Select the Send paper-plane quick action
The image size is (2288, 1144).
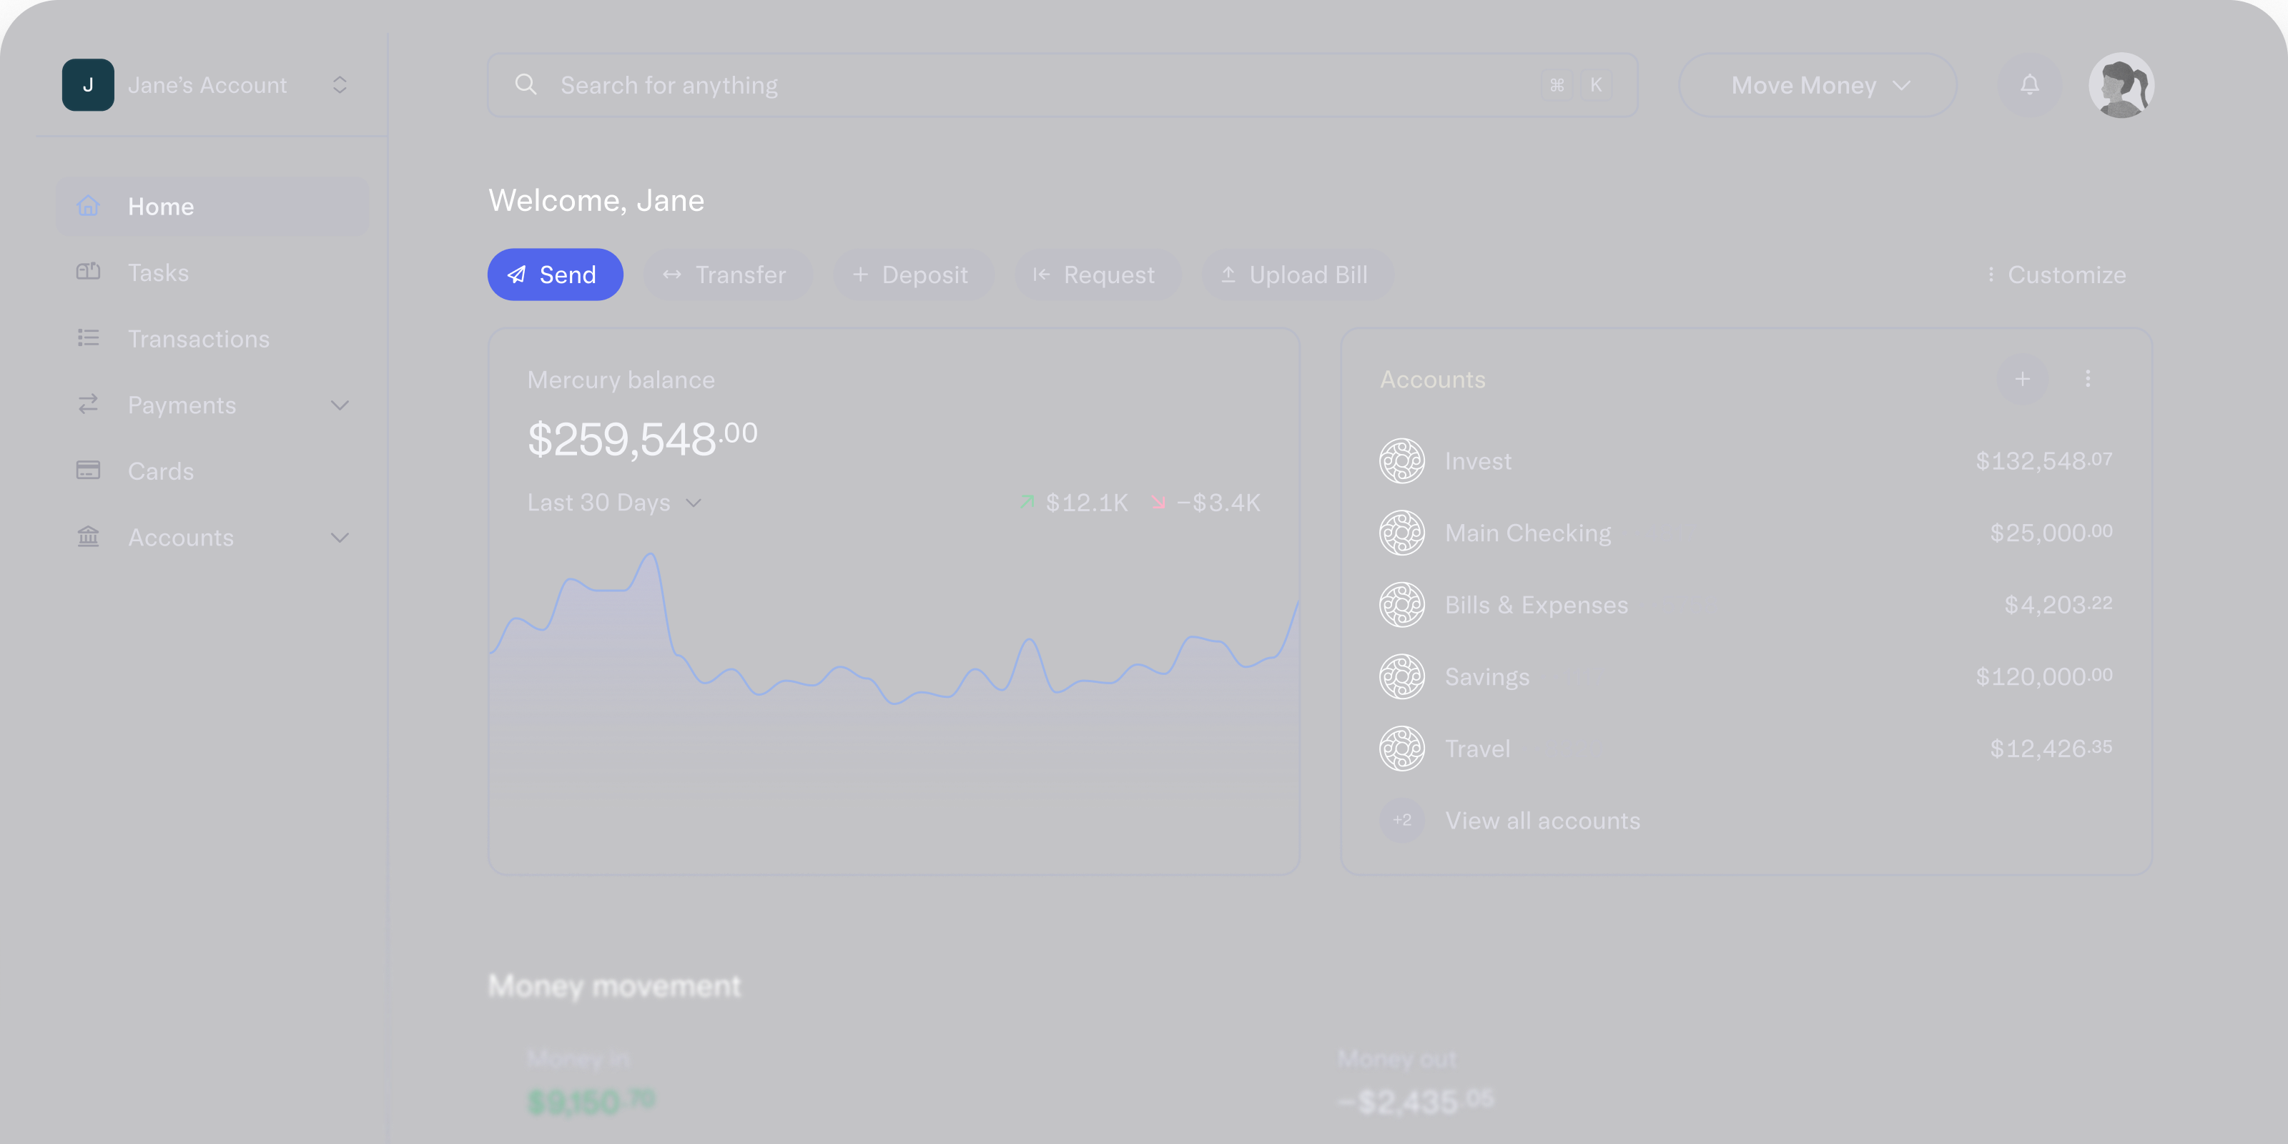(518, 275)
